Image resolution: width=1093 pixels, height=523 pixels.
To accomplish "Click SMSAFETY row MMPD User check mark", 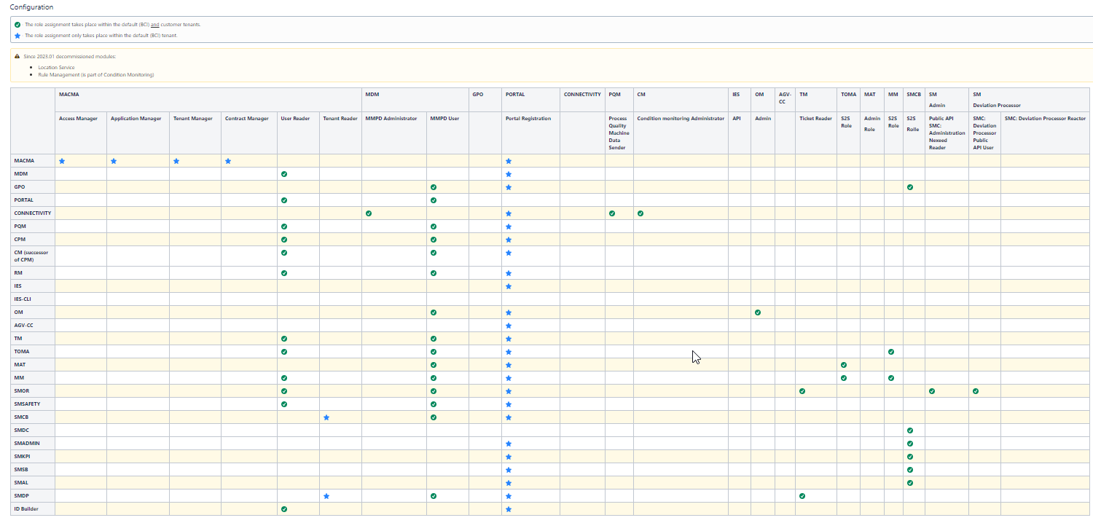I will [x=434, y=404].
